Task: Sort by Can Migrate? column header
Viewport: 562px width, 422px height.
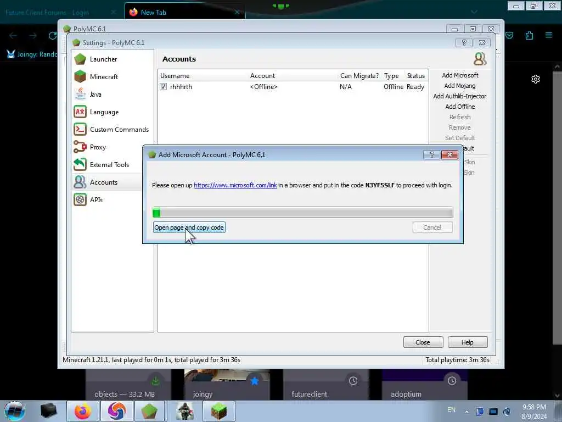Action: point(359,76)
